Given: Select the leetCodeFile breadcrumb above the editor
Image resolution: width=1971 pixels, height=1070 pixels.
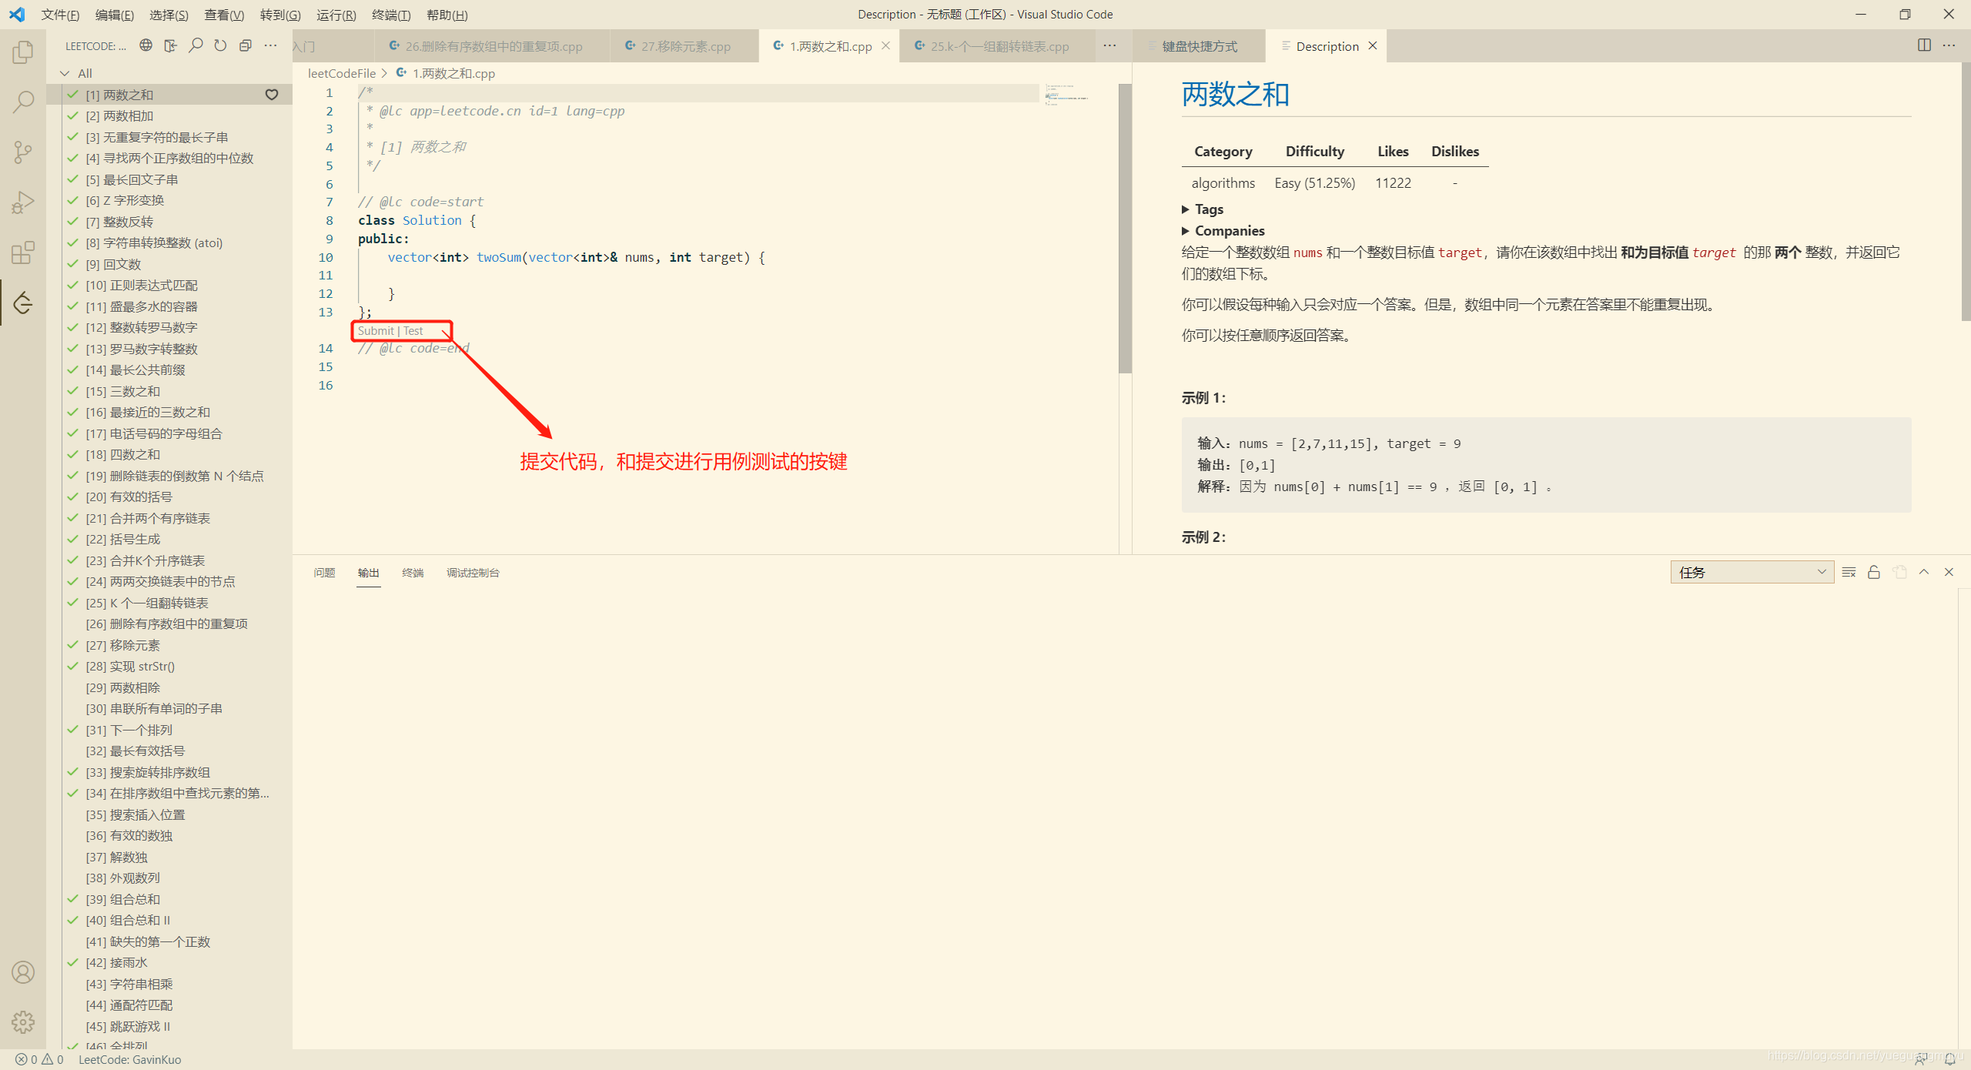Looking at the screenshot, I should tap(342, 73).
